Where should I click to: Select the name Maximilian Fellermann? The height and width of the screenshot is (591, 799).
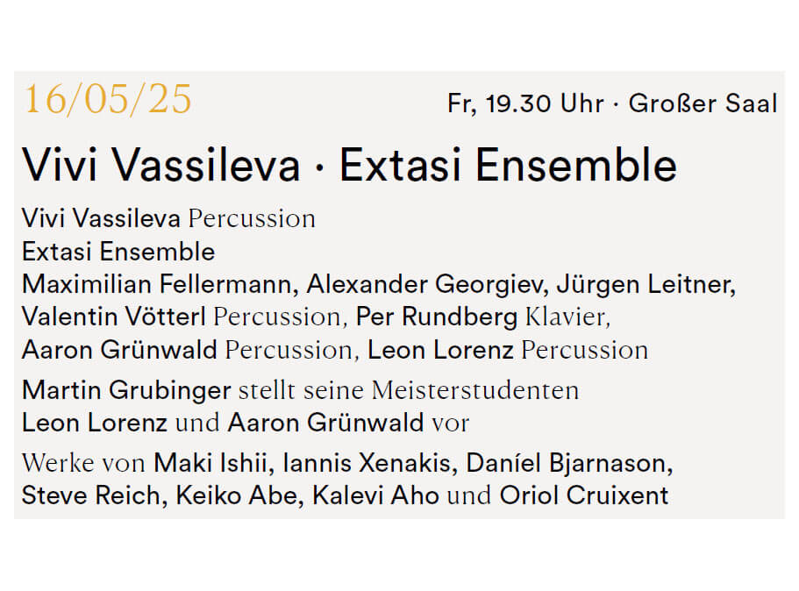(156, 284)
